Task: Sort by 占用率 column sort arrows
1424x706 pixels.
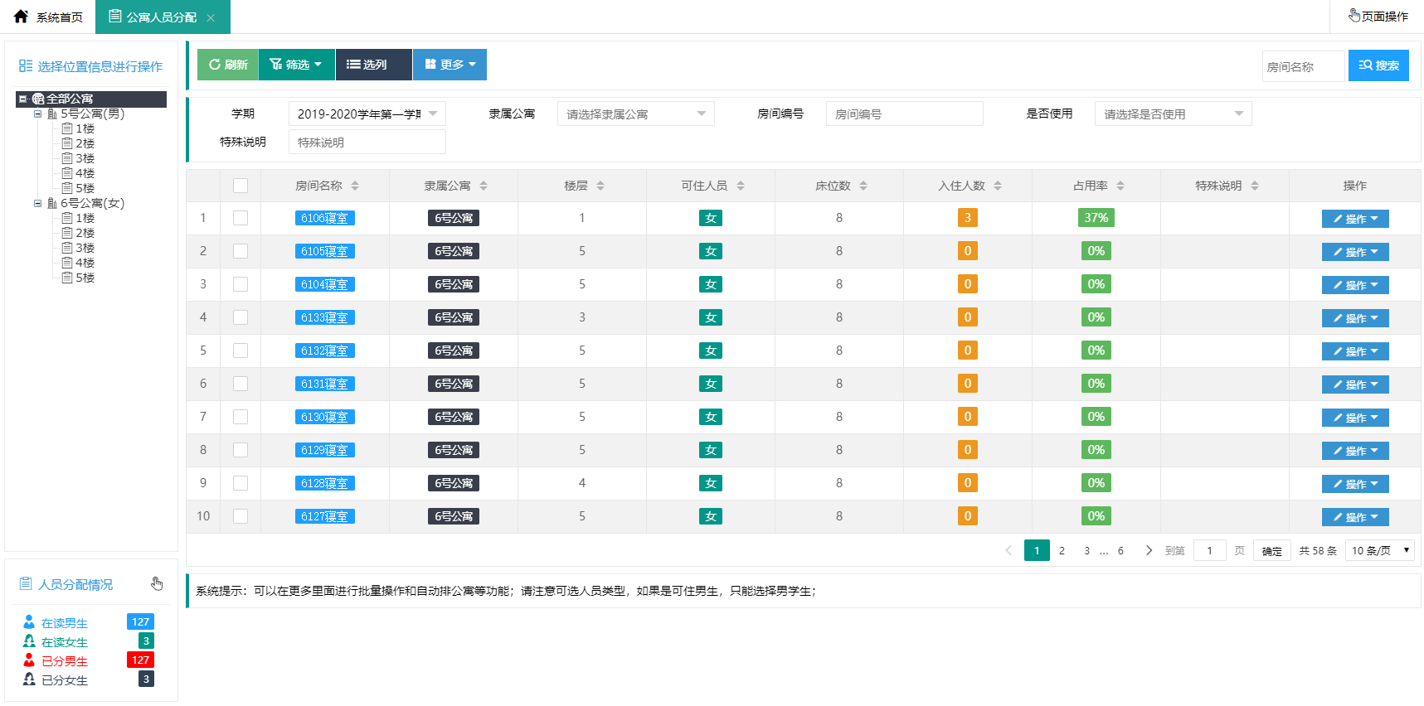Action: [x=1120, y=186]
